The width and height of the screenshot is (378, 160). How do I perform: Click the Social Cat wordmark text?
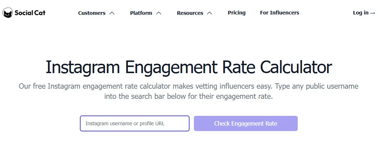30,13
